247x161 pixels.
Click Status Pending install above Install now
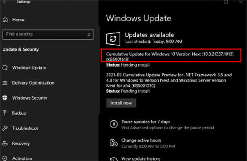point(128,91)
